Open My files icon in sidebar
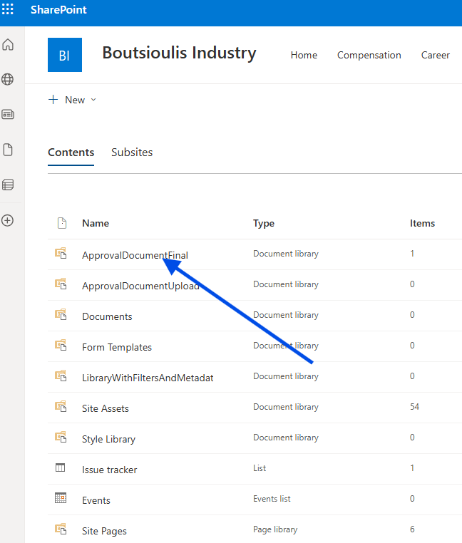The height and width of the screenshot is (543, 462). [x=8, y=150]
